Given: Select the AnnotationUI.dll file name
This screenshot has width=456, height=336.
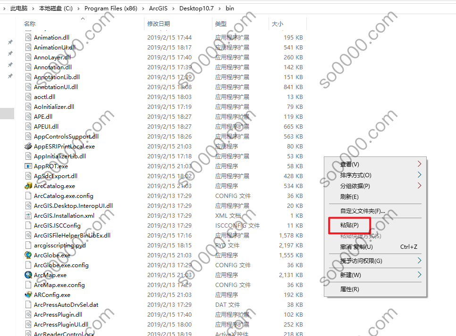Looking at the screenshot, I should pos(56,87).
